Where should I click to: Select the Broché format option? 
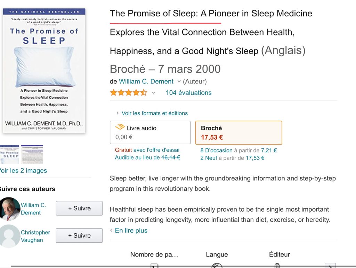point(238,133)
